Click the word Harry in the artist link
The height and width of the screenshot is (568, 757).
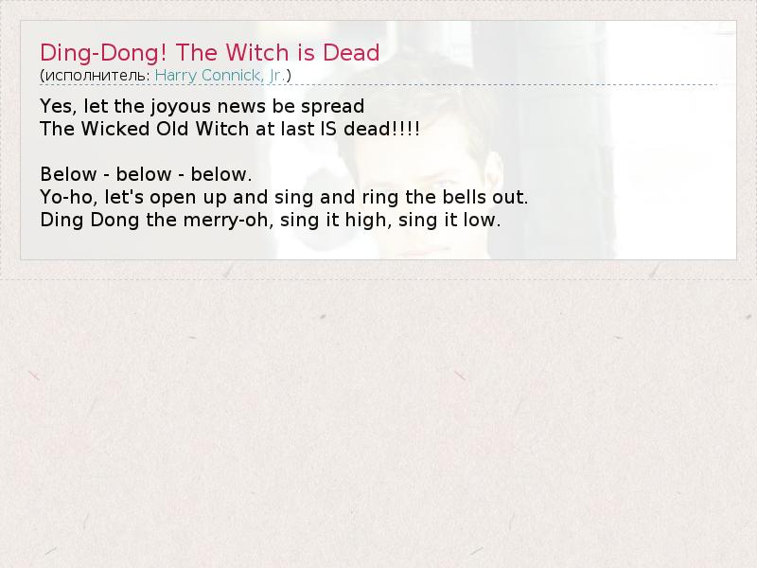(x=176, y=76)
